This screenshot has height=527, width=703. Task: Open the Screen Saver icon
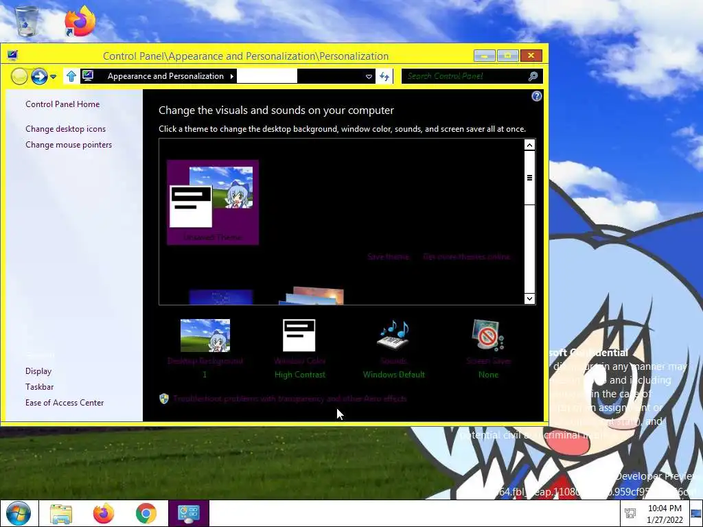pos(488,335)
